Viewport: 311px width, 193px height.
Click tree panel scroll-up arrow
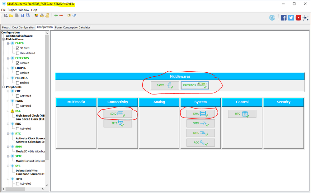point(47,33)
